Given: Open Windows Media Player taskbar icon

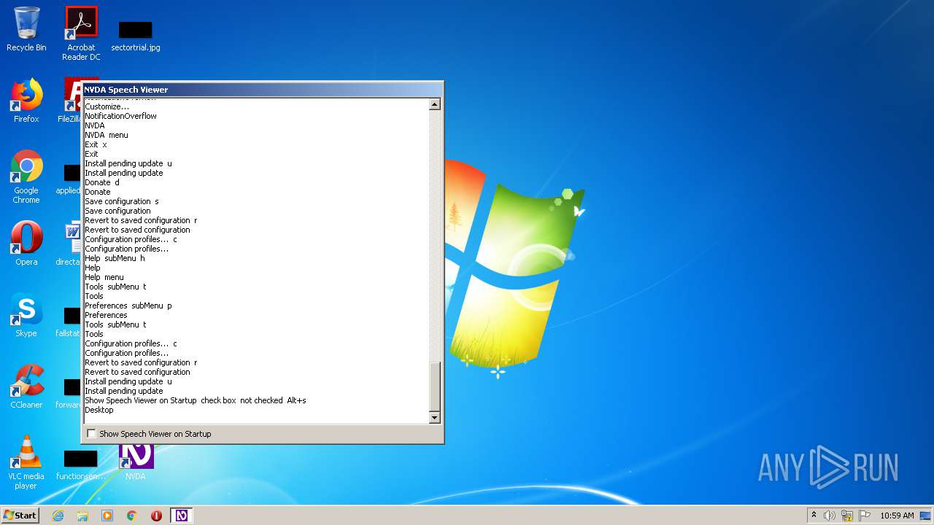Looking at the screenshot, I should coord(107,516).
